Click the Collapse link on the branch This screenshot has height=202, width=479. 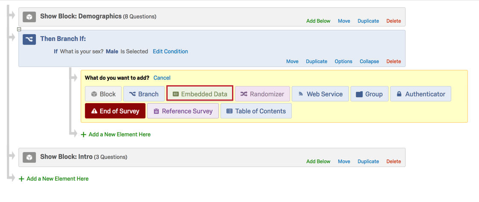(369, 61)
